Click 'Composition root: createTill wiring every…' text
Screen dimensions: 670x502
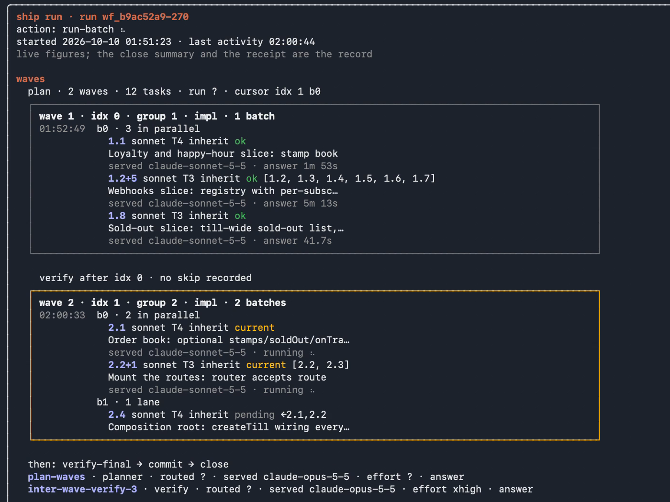[x=229, y=427]
